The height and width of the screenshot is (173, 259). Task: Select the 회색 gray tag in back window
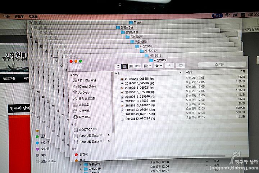click(x=41, y=155)
